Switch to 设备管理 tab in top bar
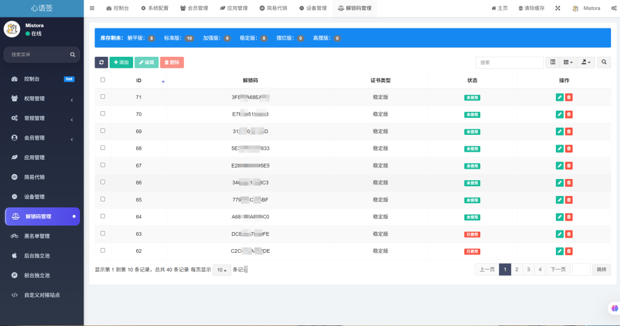This screenshot has width=620, height=326. pos(313,8)
